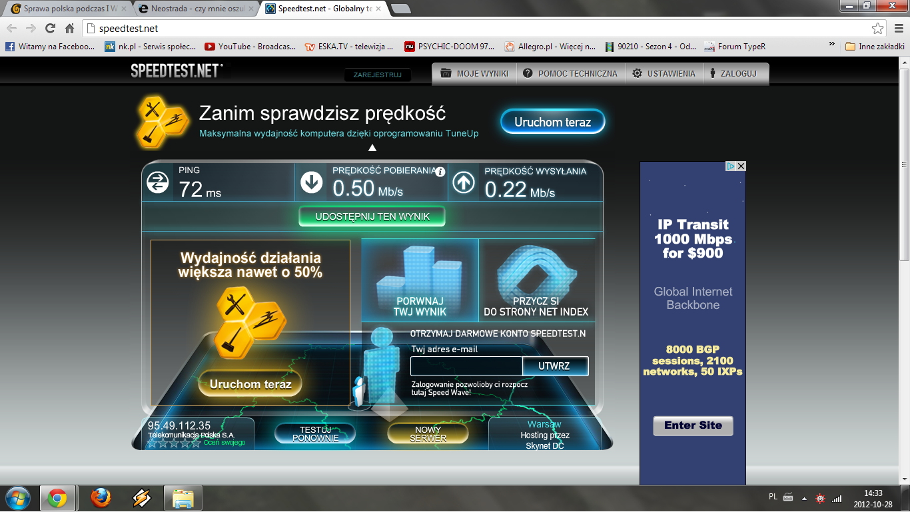Click the system clock showing 14:33
This screenshot has height=512, width=910.
coord(873,493)
